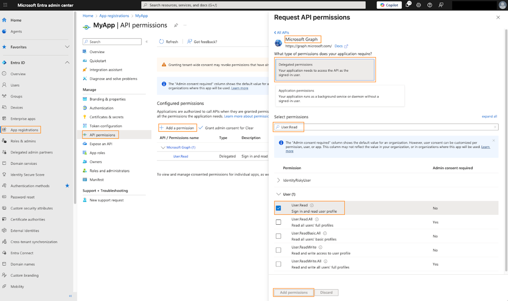Open Token configuration

tap(106, 126)
